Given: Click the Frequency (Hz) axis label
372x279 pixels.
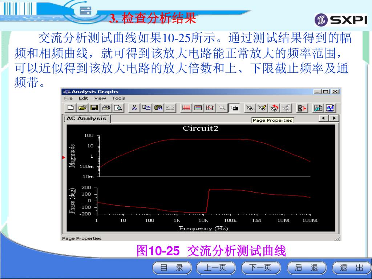Looking at the screenshot, I should click(x=203, y=229).
